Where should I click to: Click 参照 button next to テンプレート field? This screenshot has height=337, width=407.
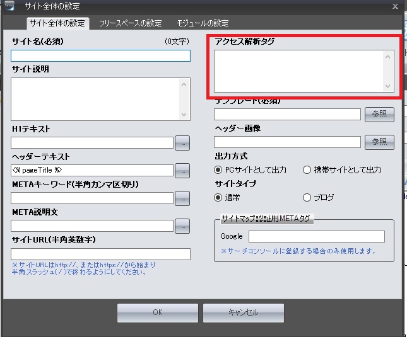tap(379, 114)
